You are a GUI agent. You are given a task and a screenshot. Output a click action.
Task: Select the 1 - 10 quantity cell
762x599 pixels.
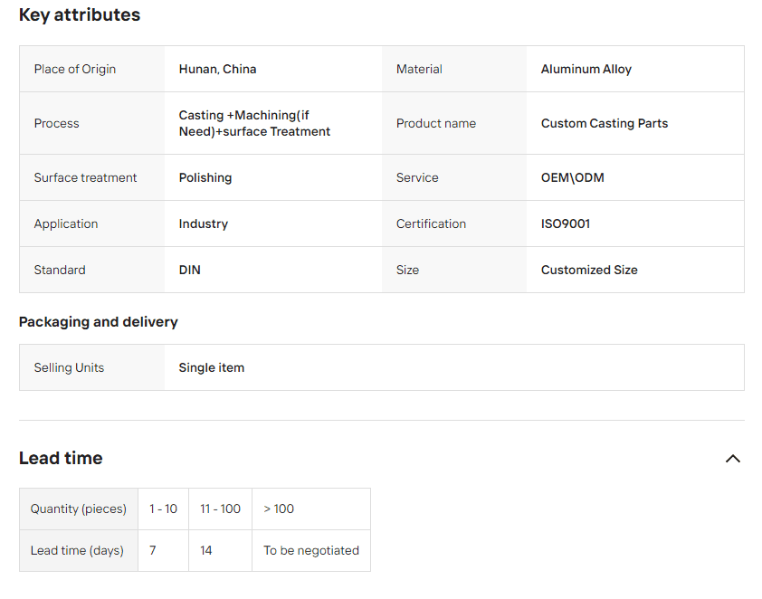(x=163, y=509)
